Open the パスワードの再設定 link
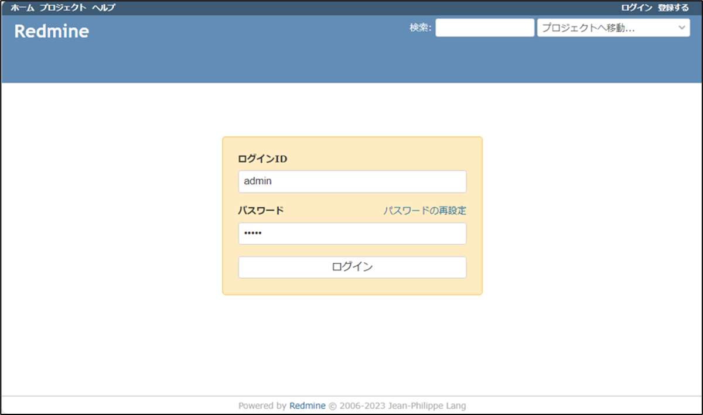Image resolution: width=703 pixels, height=415 pixels. [x=425, y=210]
